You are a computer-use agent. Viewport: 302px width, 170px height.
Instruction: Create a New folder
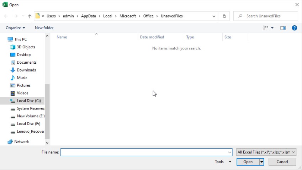tap(44, 28)
